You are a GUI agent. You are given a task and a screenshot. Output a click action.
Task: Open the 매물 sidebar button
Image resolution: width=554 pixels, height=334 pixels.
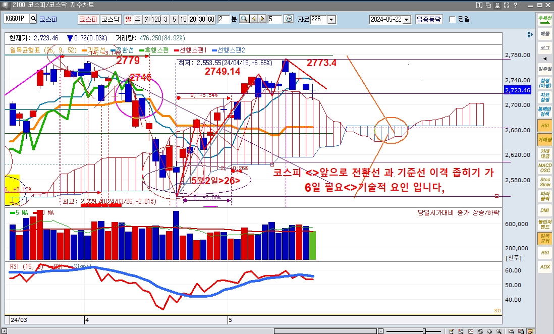[545, 34]
